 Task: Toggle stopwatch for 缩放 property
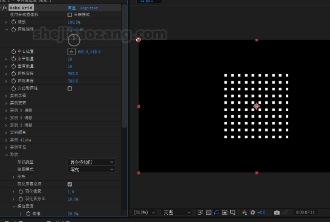pyautogui.click(x=14, y=22)
